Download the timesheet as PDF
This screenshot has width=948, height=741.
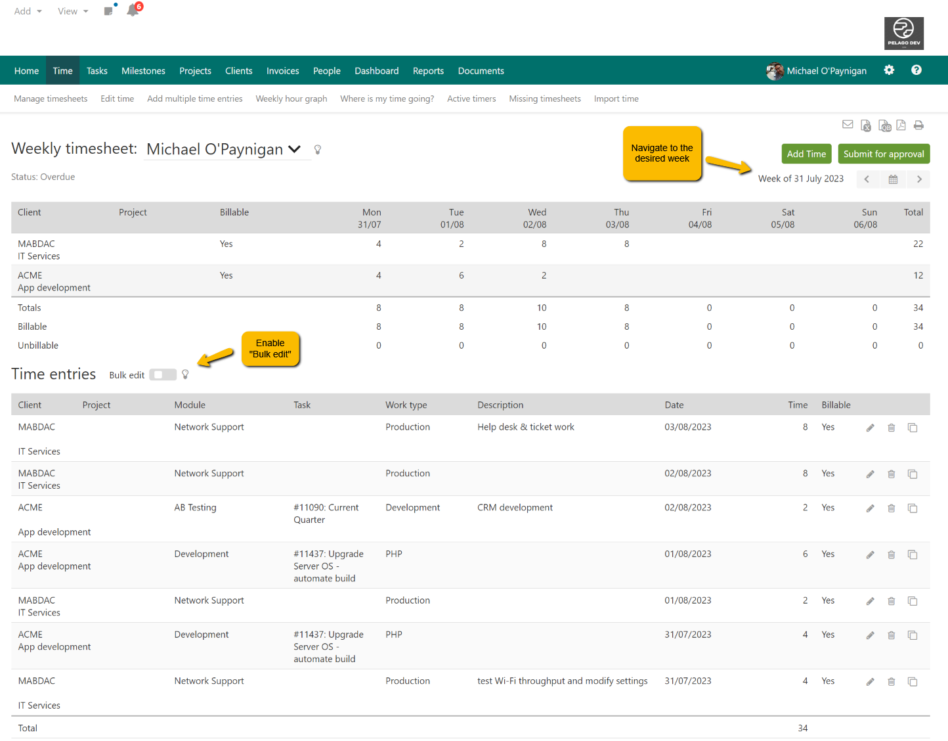coord(901,125)
